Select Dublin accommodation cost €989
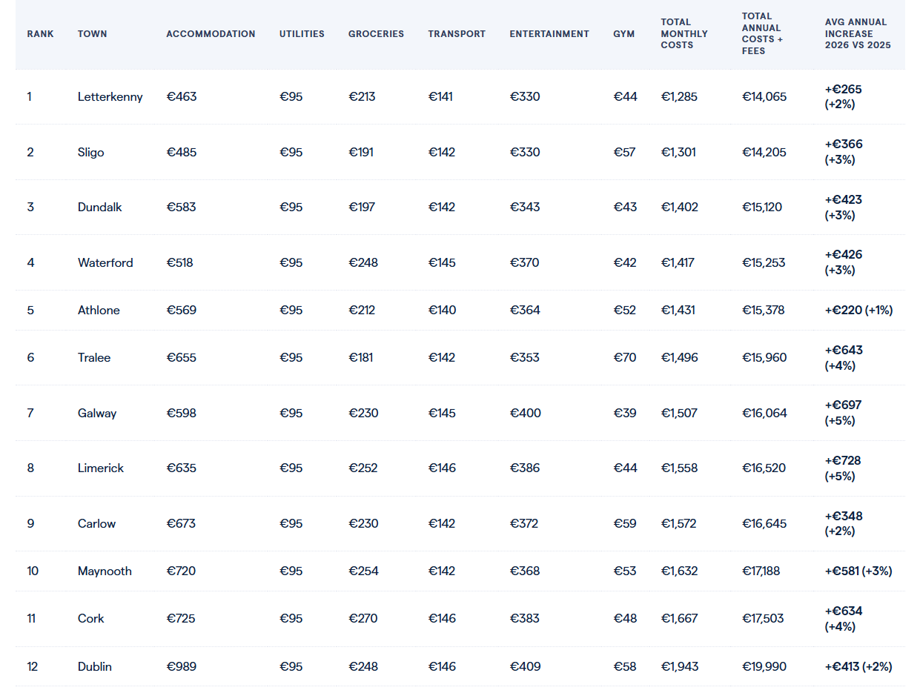 (182, 666)
